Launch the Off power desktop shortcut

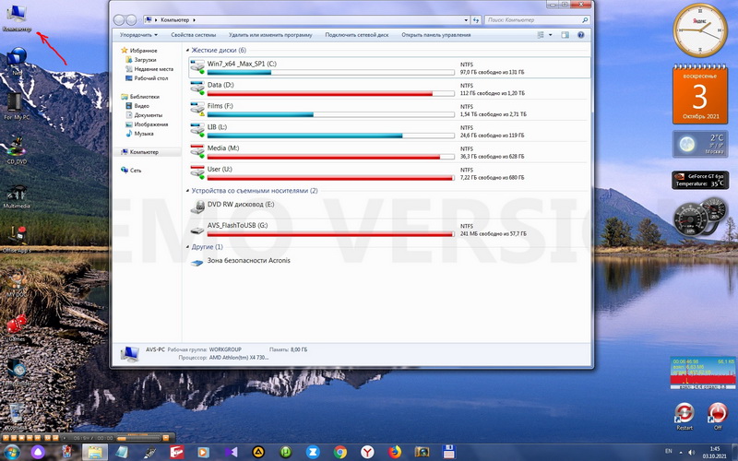[x=718, y=416]
